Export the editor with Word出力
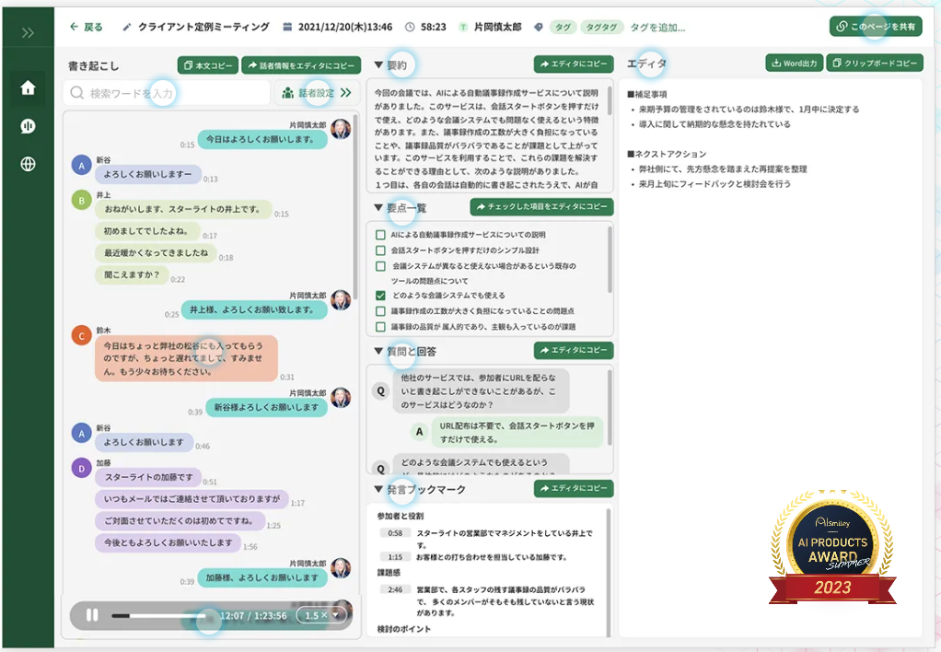 [x=795, y=63]
